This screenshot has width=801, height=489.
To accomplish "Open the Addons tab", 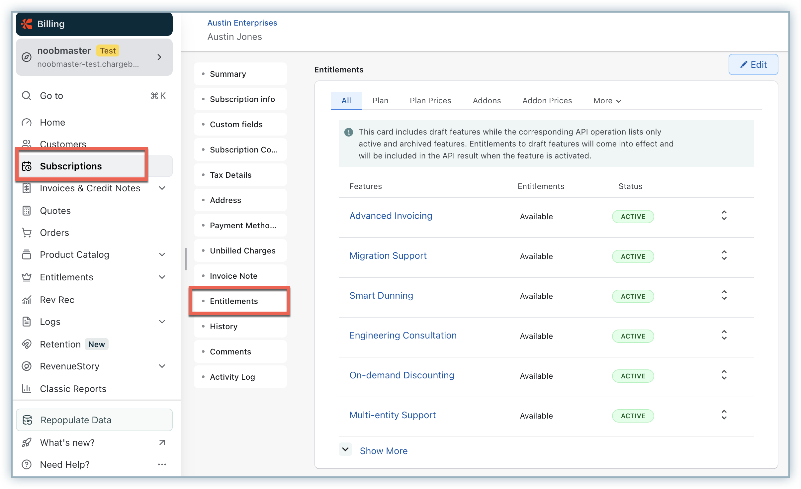I will pos(487,101).
